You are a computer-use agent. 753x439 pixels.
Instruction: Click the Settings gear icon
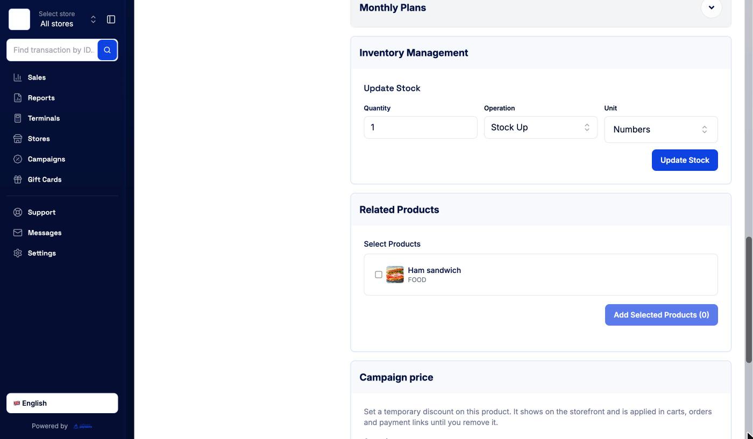(18, 253)
